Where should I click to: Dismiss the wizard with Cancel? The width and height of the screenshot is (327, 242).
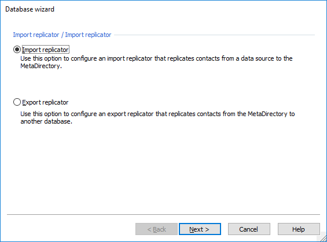pyautogui.click(x=249, y=229)
